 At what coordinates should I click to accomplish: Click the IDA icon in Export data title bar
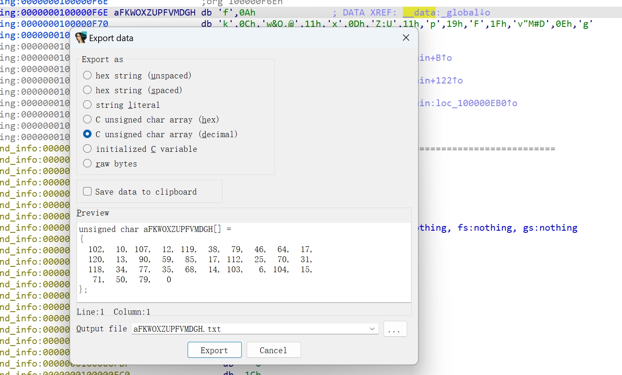point(81,38)
